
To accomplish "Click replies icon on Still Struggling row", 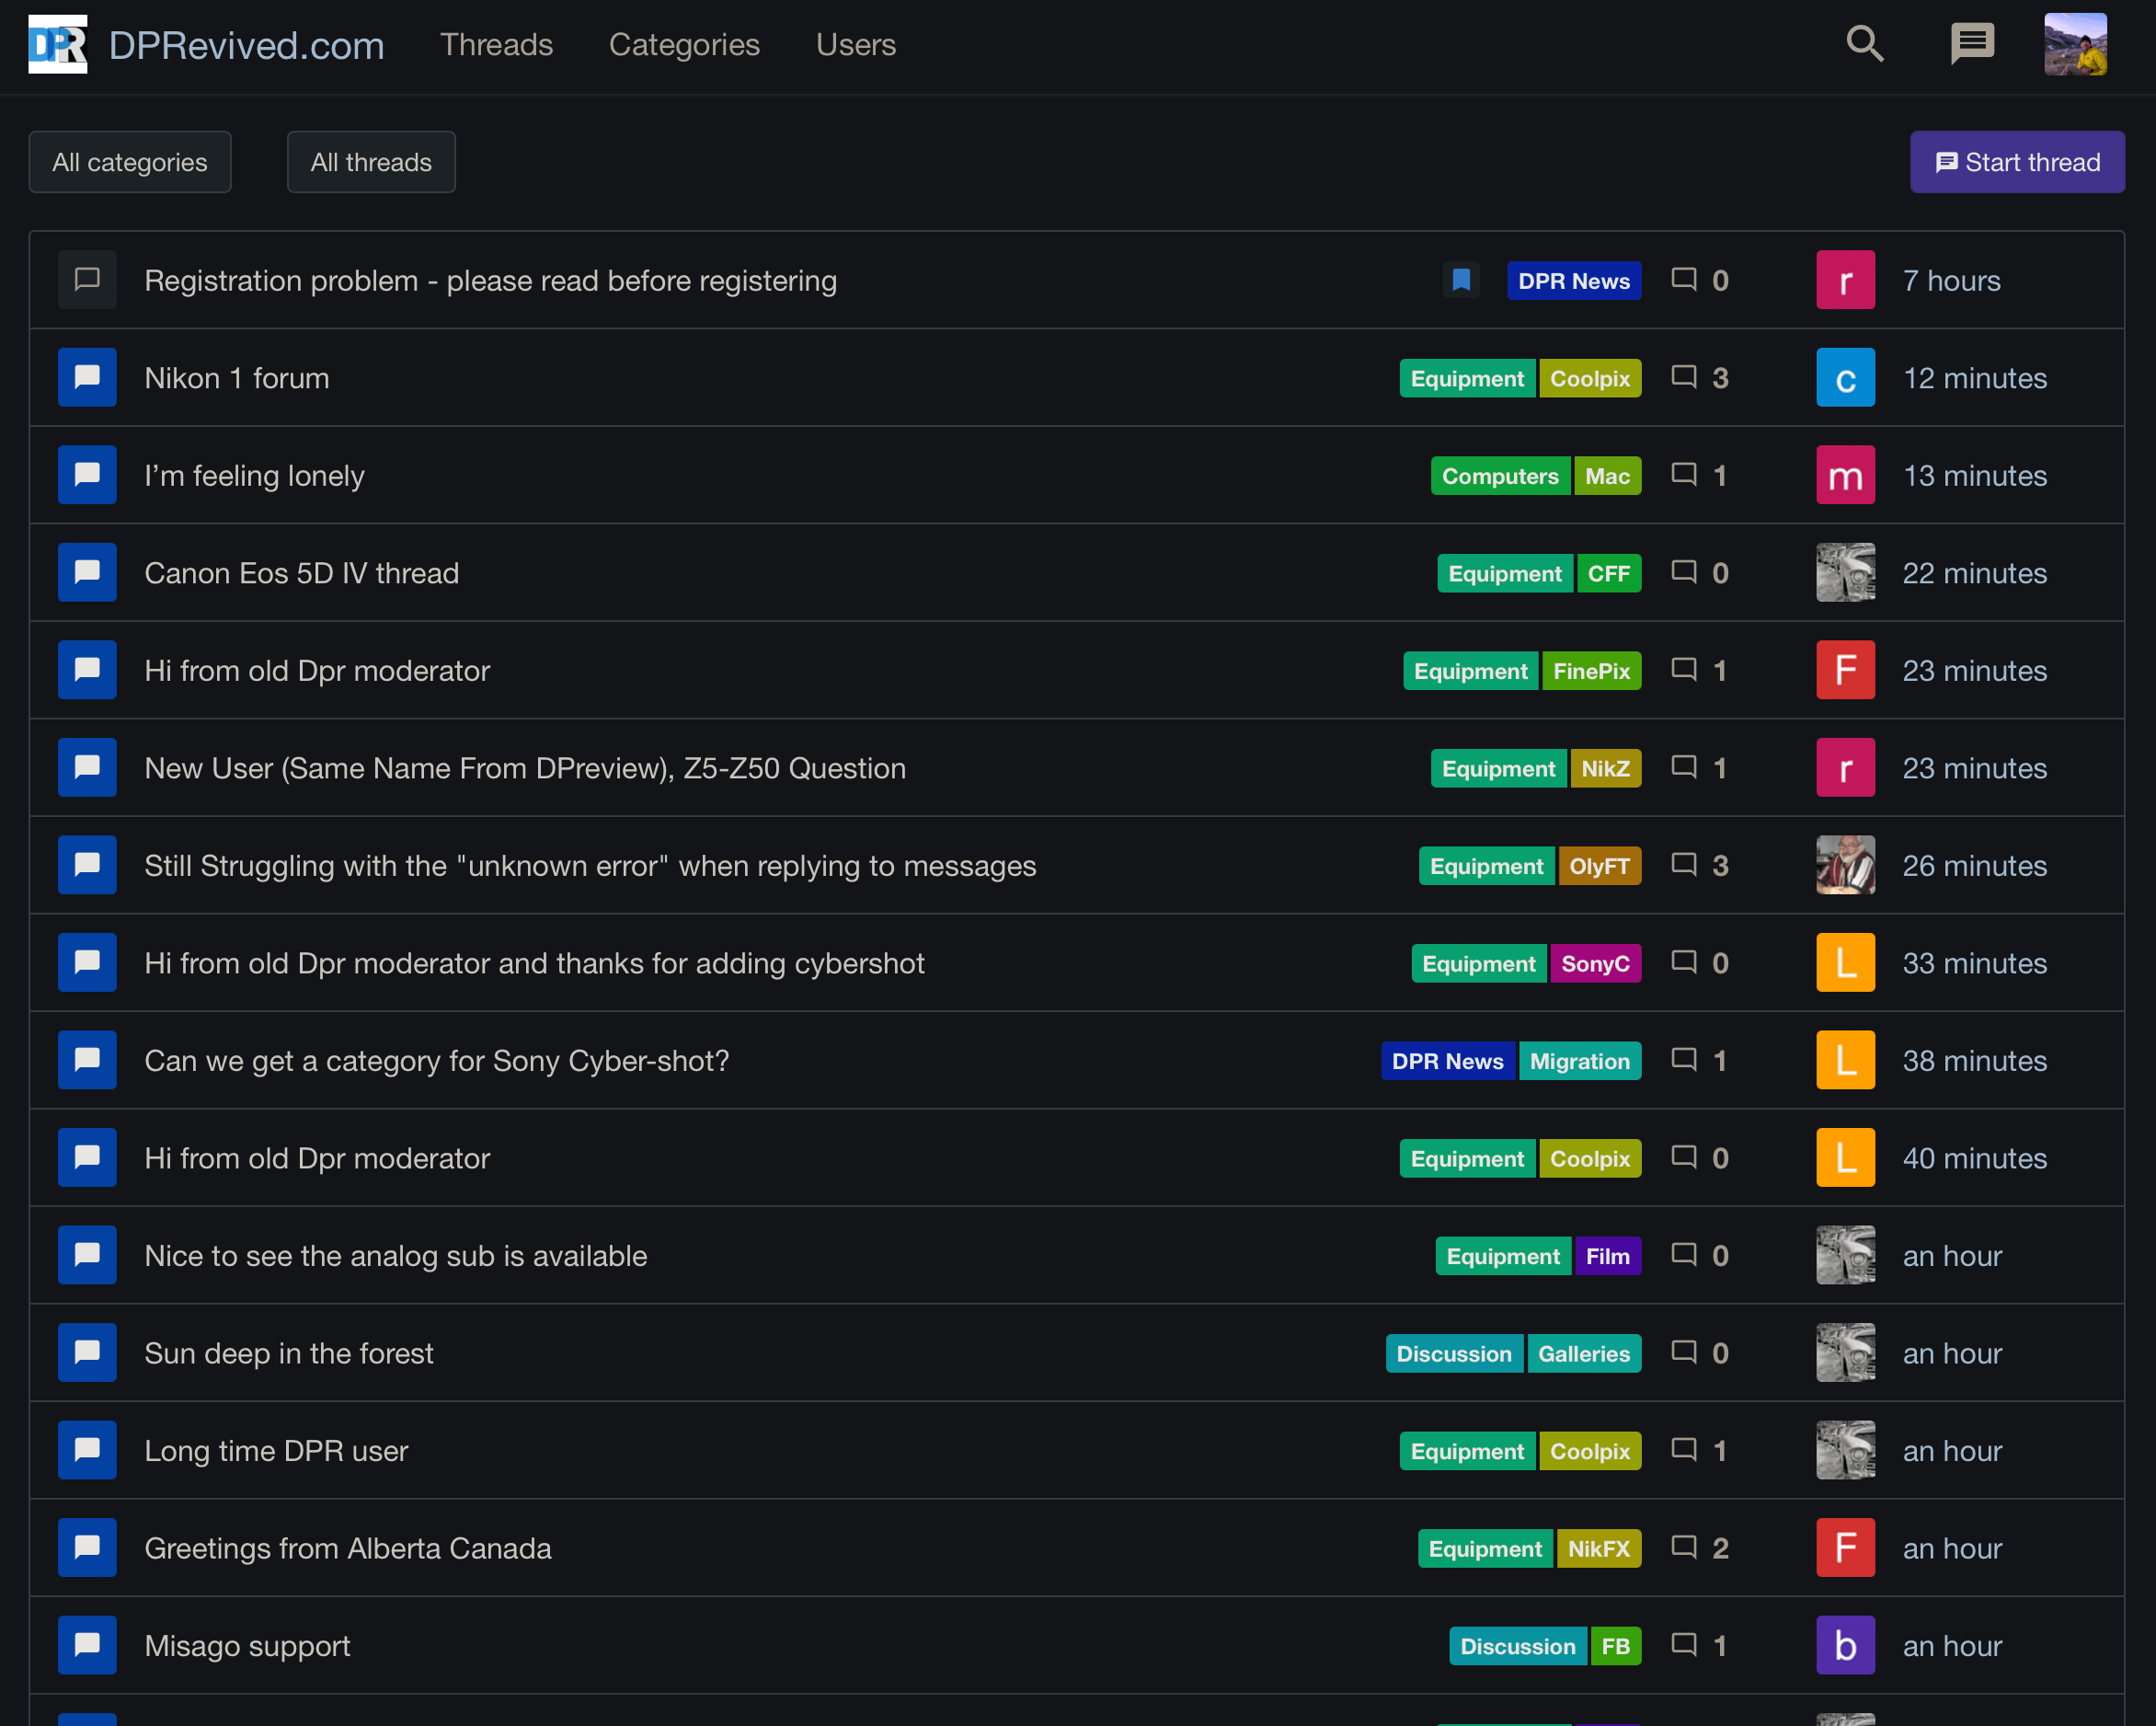I will tap(1684, 865).
